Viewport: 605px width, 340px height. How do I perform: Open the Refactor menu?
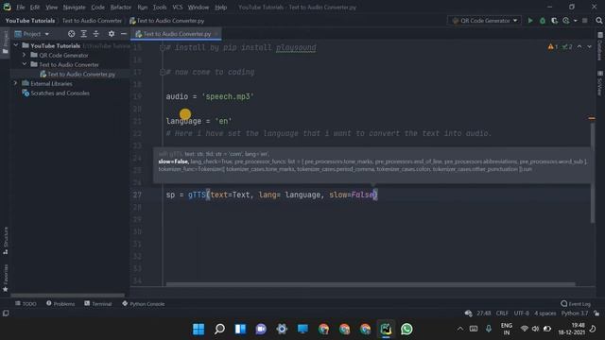coord(121,8)
